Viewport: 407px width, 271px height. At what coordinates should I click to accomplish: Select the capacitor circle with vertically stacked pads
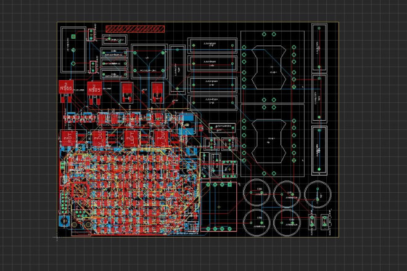click(x=318, y=194)
